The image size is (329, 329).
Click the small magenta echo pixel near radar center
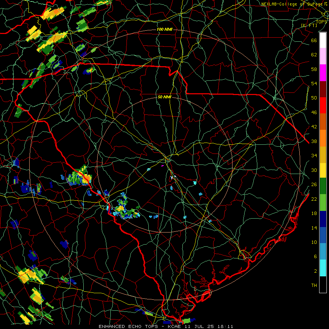click(x=163, y=166)
